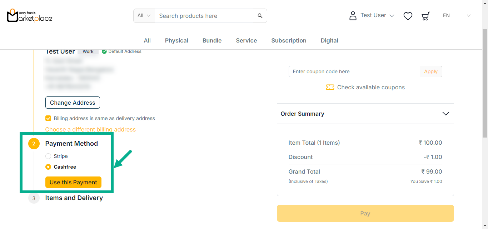Go to the Subscription category tab
Image resolution: width=488 pixels, height=229 pixels.
click(289, 40)
